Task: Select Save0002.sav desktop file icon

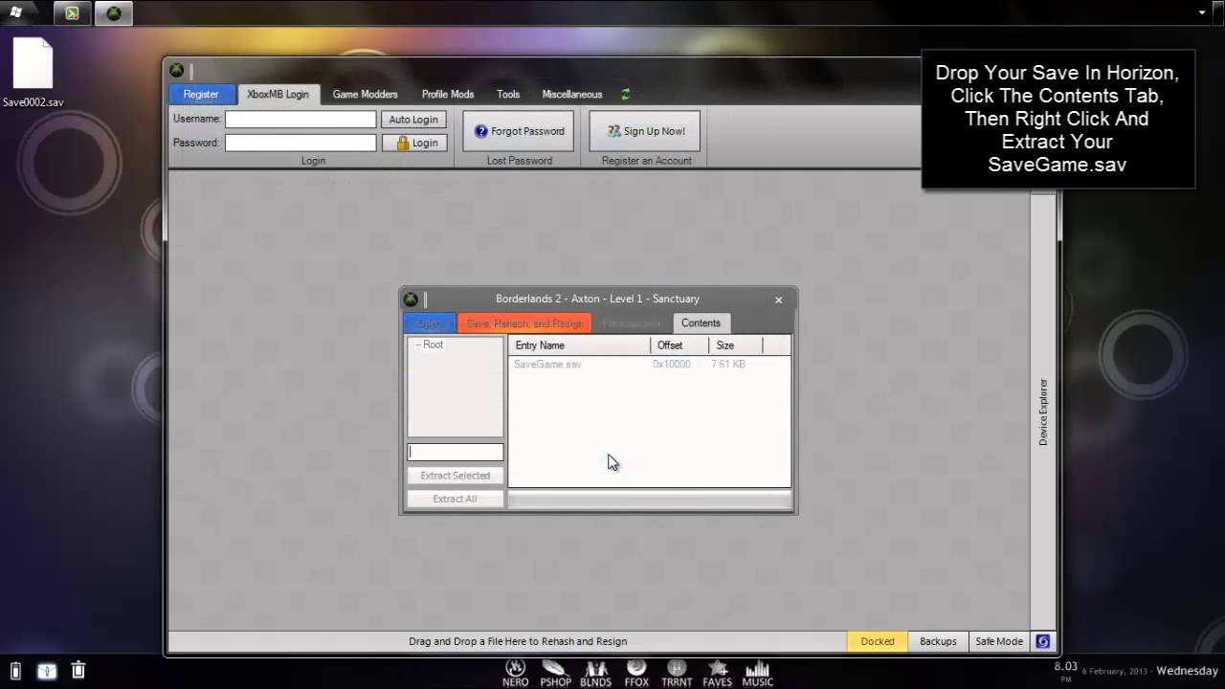Action: pos(33,73)
